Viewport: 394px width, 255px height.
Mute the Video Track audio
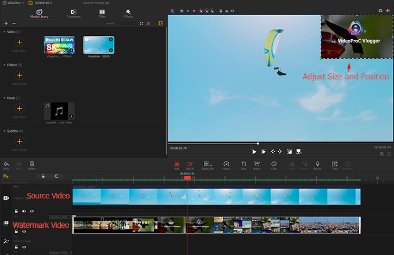coord(24,211)
